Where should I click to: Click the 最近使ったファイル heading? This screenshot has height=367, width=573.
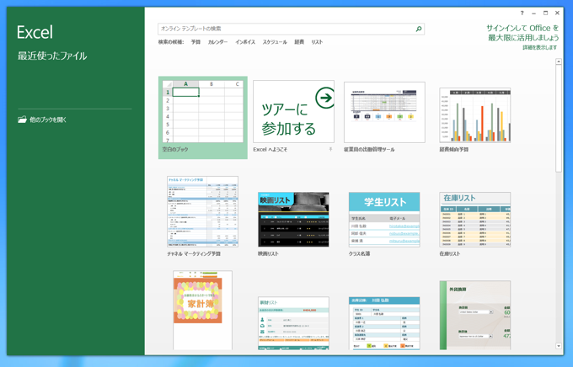click(52, 56)
